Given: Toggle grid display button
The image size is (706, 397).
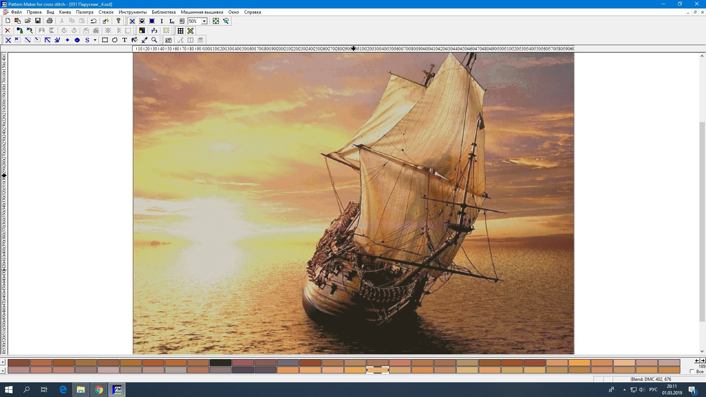Looking at the screenshot, I should click(x=180, y=31).
